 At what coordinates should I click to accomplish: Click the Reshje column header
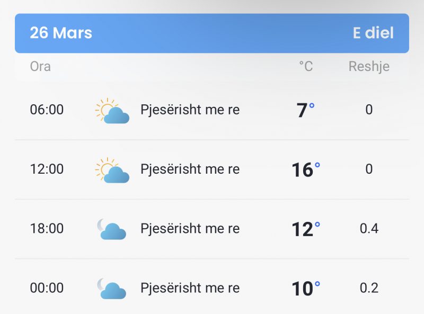click(369, 67)
